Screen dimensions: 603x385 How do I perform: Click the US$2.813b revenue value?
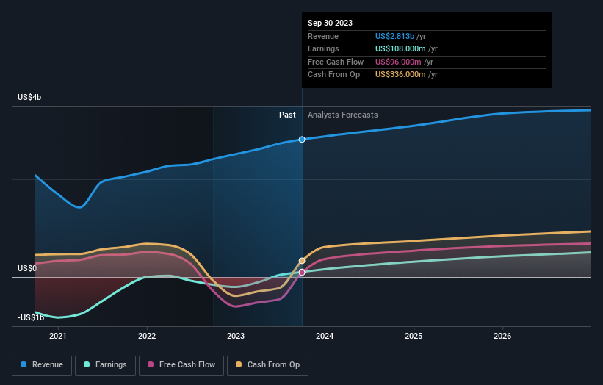(394, 36)
